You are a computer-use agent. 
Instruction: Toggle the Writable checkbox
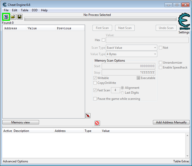95,78
